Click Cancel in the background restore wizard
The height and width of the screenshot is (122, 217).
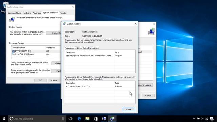tap(148, 96)
